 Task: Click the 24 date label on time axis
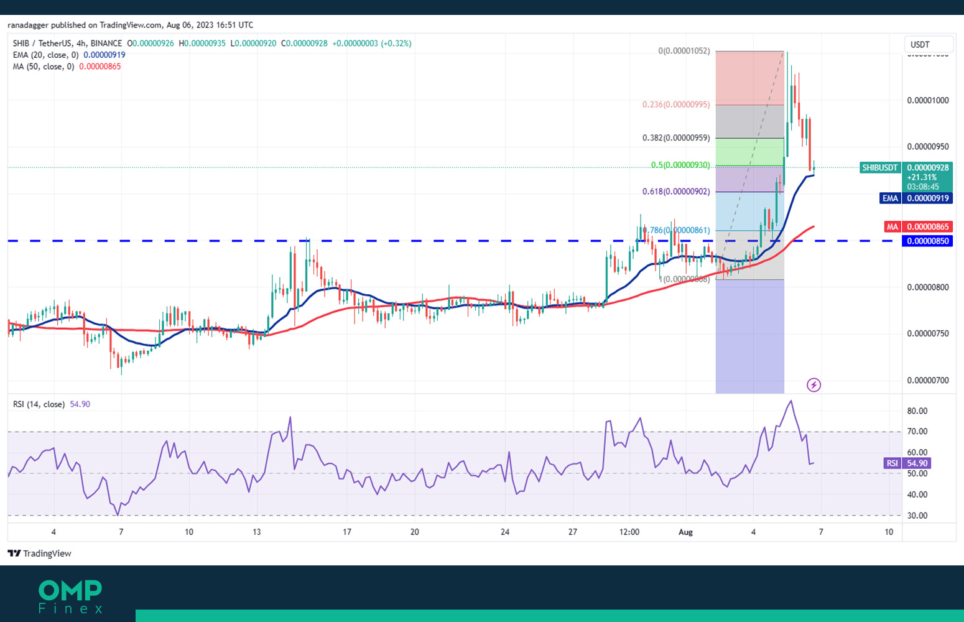pyautogui.click(x=505, y=532)
